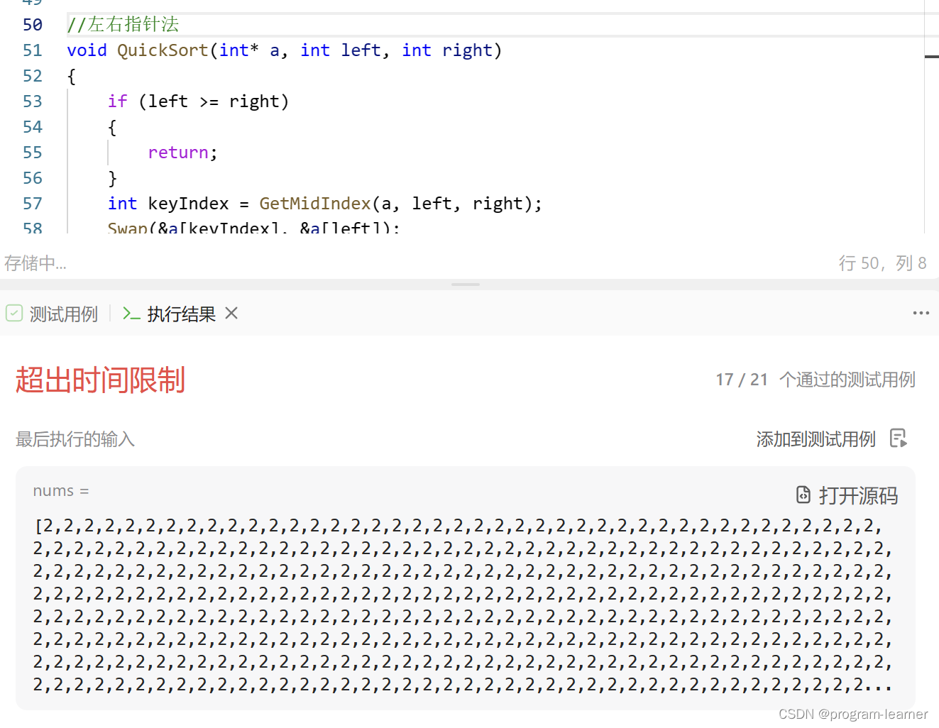
Task: Click the nums array input box
Action: pyautogui.click(x=466, y=588)
